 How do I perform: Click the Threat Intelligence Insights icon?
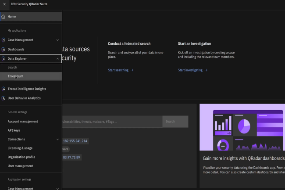(x=4, y=89)
